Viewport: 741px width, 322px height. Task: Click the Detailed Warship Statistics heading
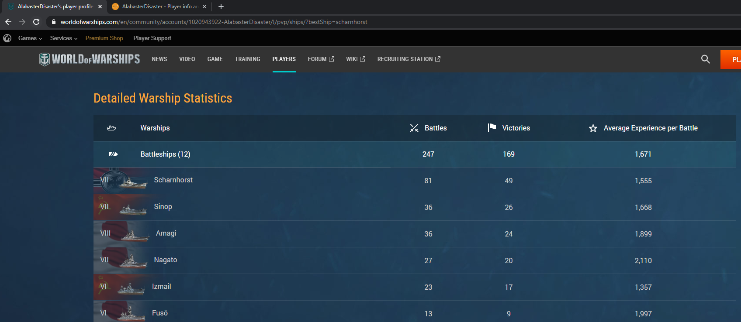point(163,98)
